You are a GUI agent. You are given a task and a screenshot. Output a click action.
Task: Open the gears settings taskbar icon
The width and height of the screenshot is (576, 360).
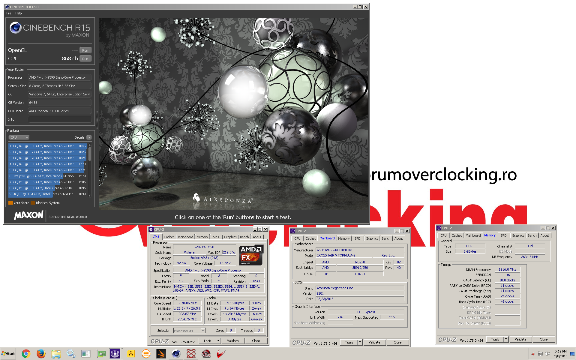[71, 354]
